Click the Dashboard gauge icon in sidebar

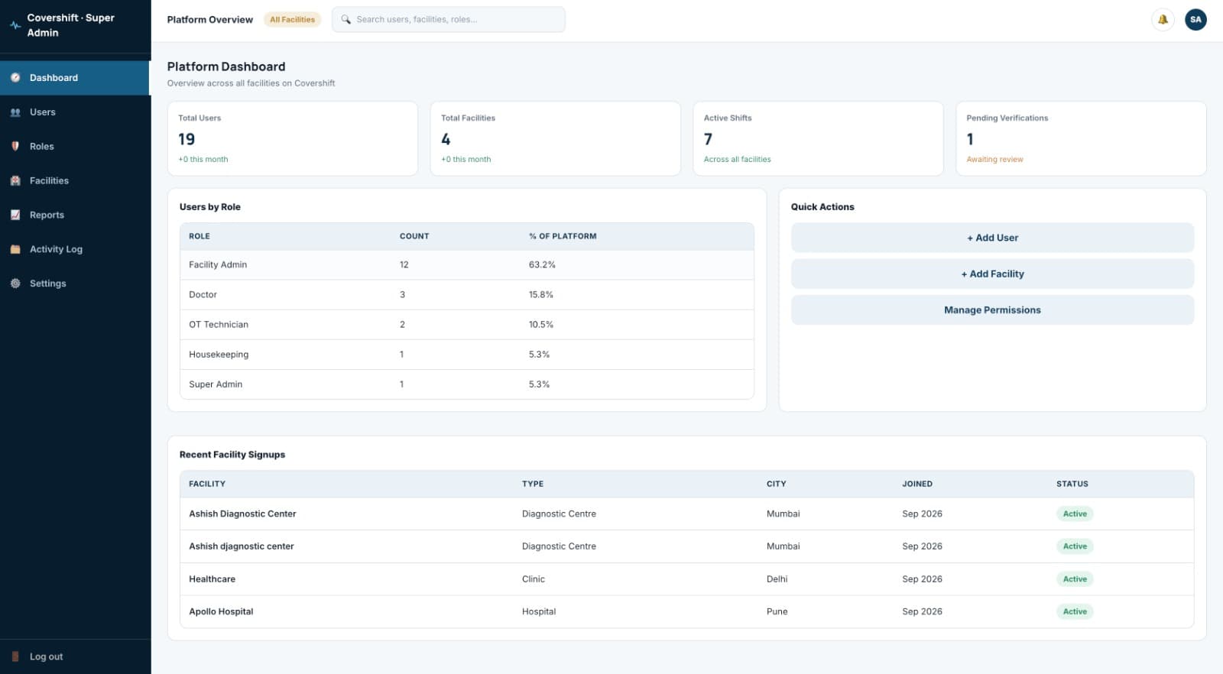(x=15, y=78)
